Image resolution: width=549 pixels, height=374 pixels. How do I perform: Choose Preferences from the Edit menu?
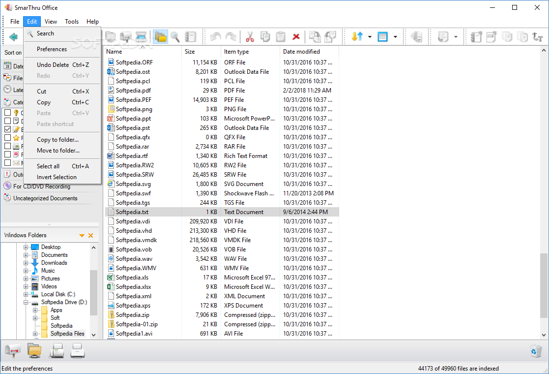(62, 49)
